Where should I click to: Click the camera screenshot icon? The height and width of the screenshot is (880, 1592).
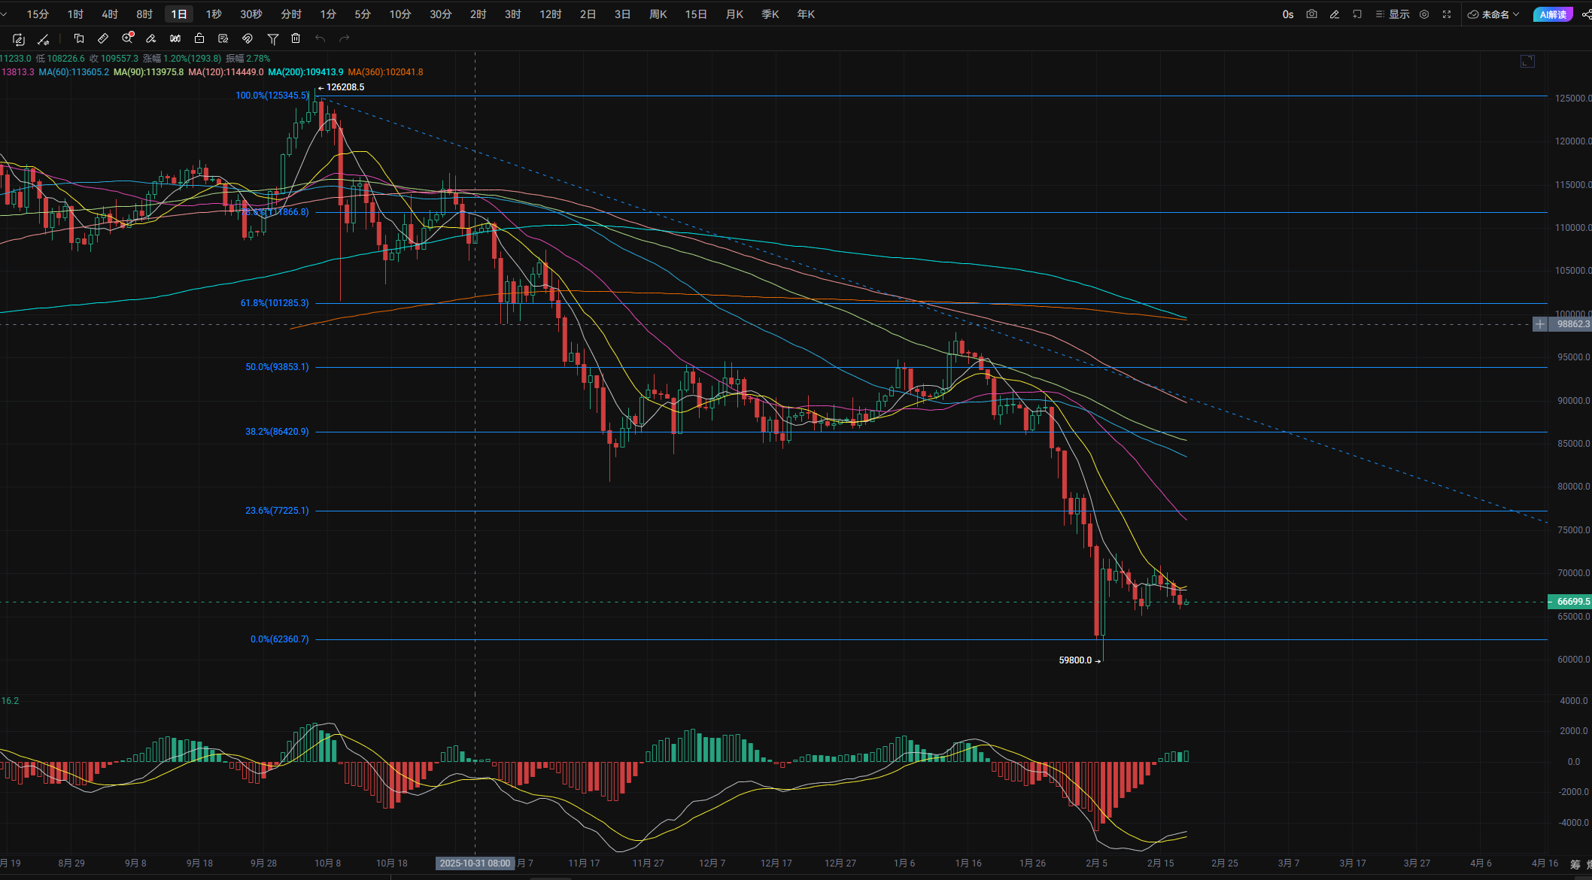click(1311, 14)
